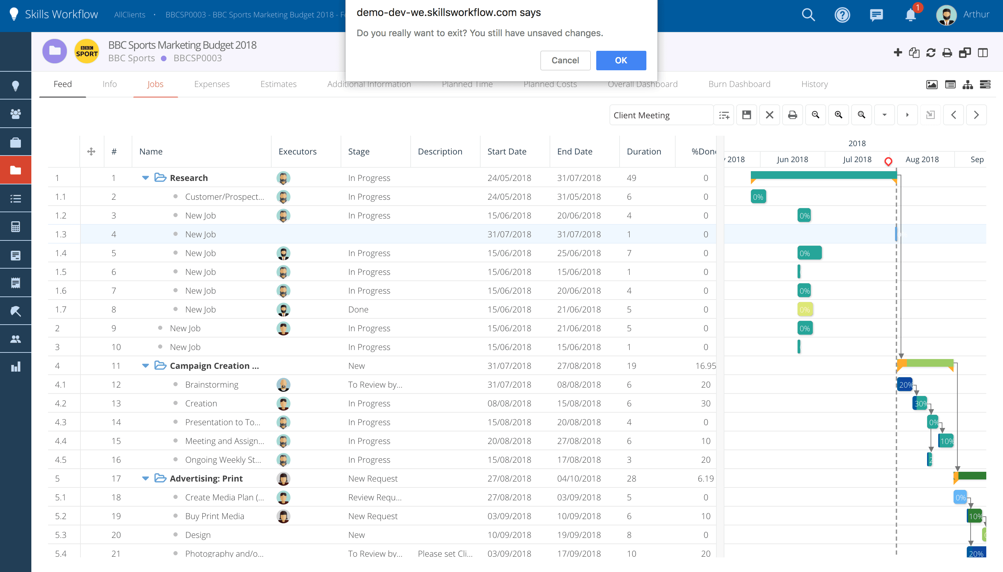
Task: Open the notifications bell
Action: (910, 15)
